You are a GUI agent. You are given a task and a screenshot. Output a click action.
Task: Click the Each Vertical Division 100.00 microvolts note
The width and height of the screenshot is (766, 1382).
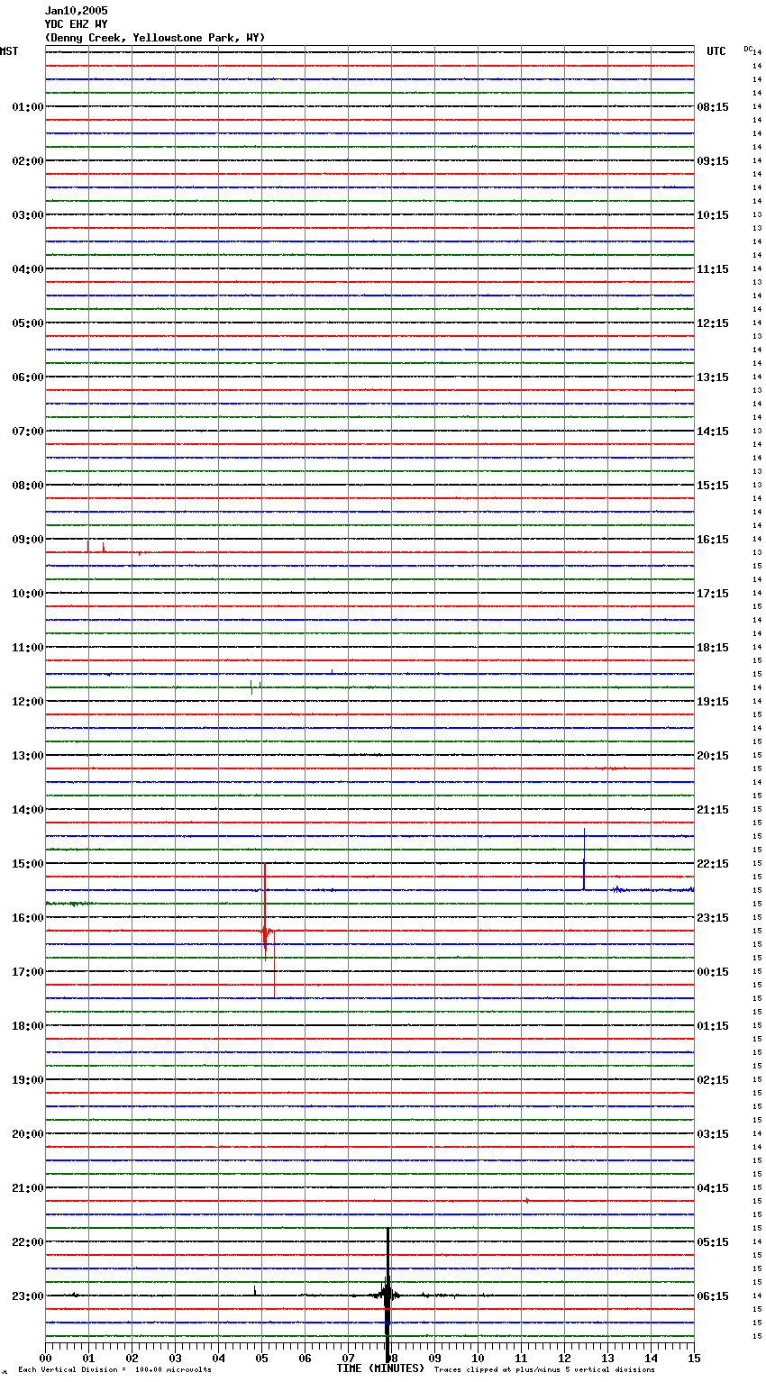[114, 1370]
